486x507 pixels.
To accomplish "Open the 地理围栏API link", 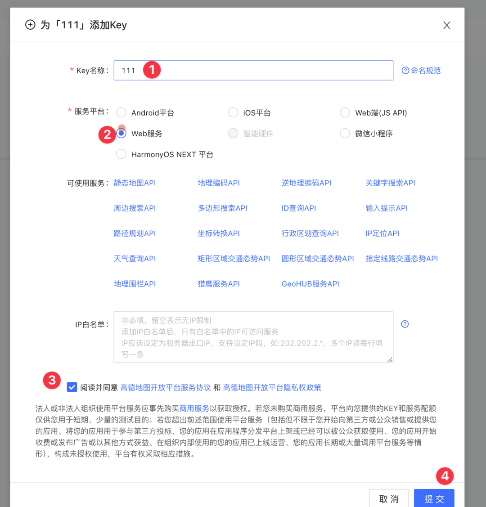I will (x=135, y=284).
